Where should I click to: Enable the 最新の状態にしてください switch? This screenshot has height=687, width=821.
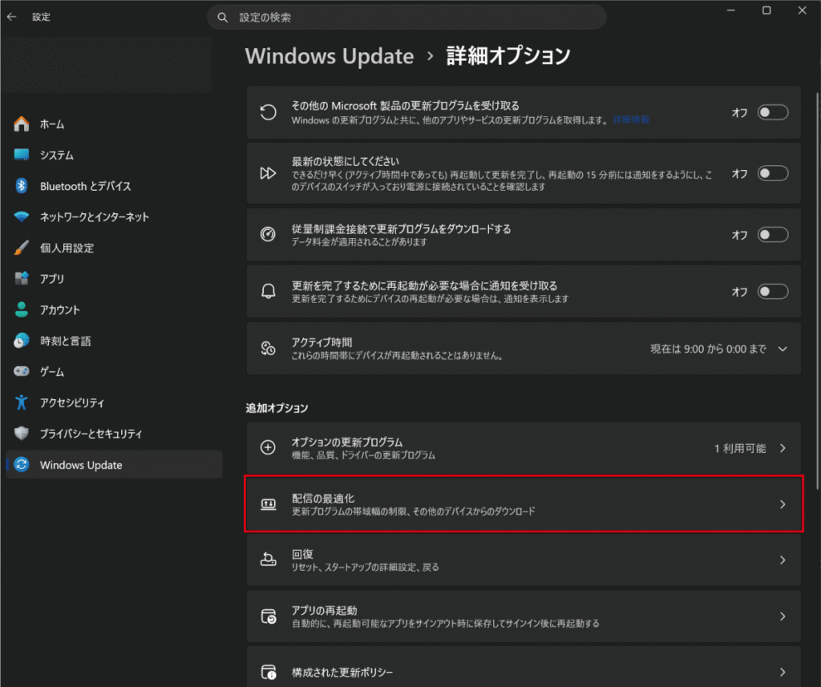(773, 173)
